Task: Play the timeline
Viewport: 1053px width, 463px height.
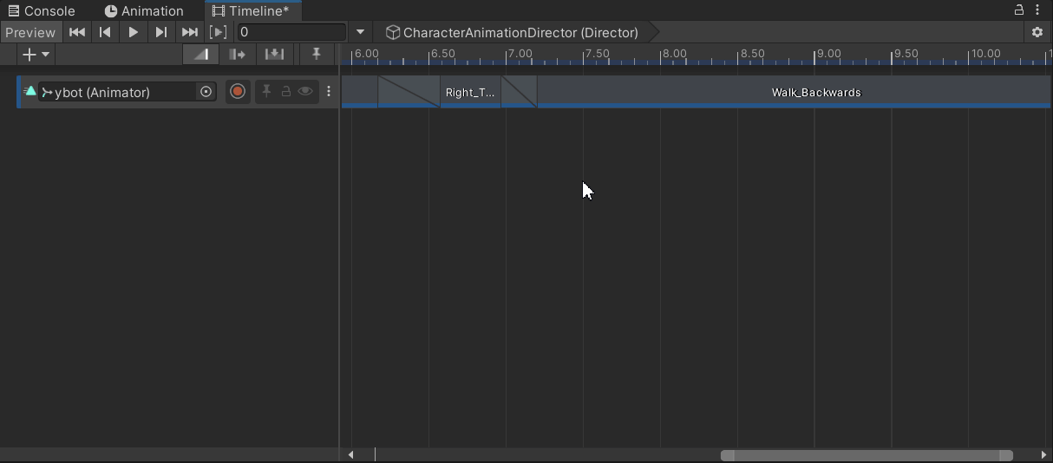Action: (x=133, y=32)
